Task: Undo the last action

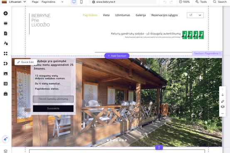Action: [x=165, y=2]
